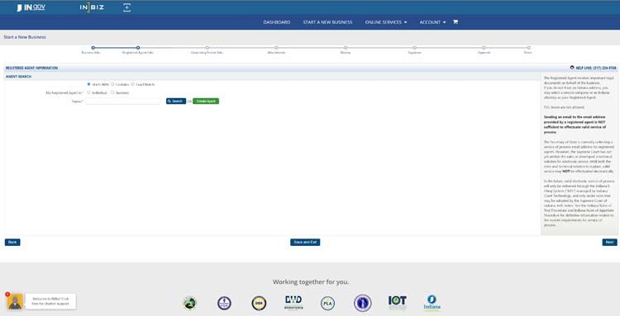Open the PLA agency logo
The height and width of the screenshot is (316, 620).
(328, 303)
